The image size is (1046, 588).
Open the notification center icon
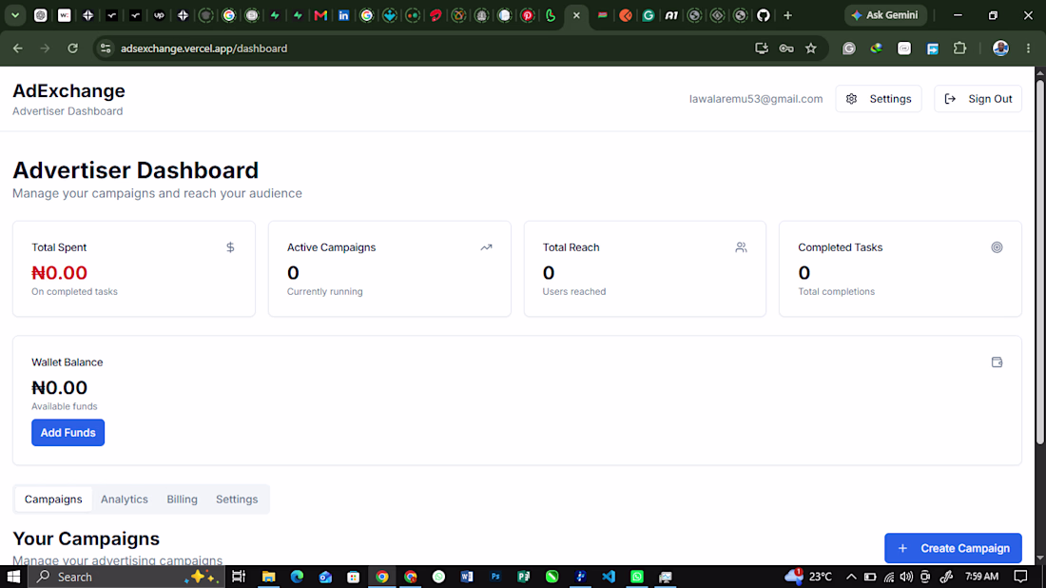(1020, 577)
